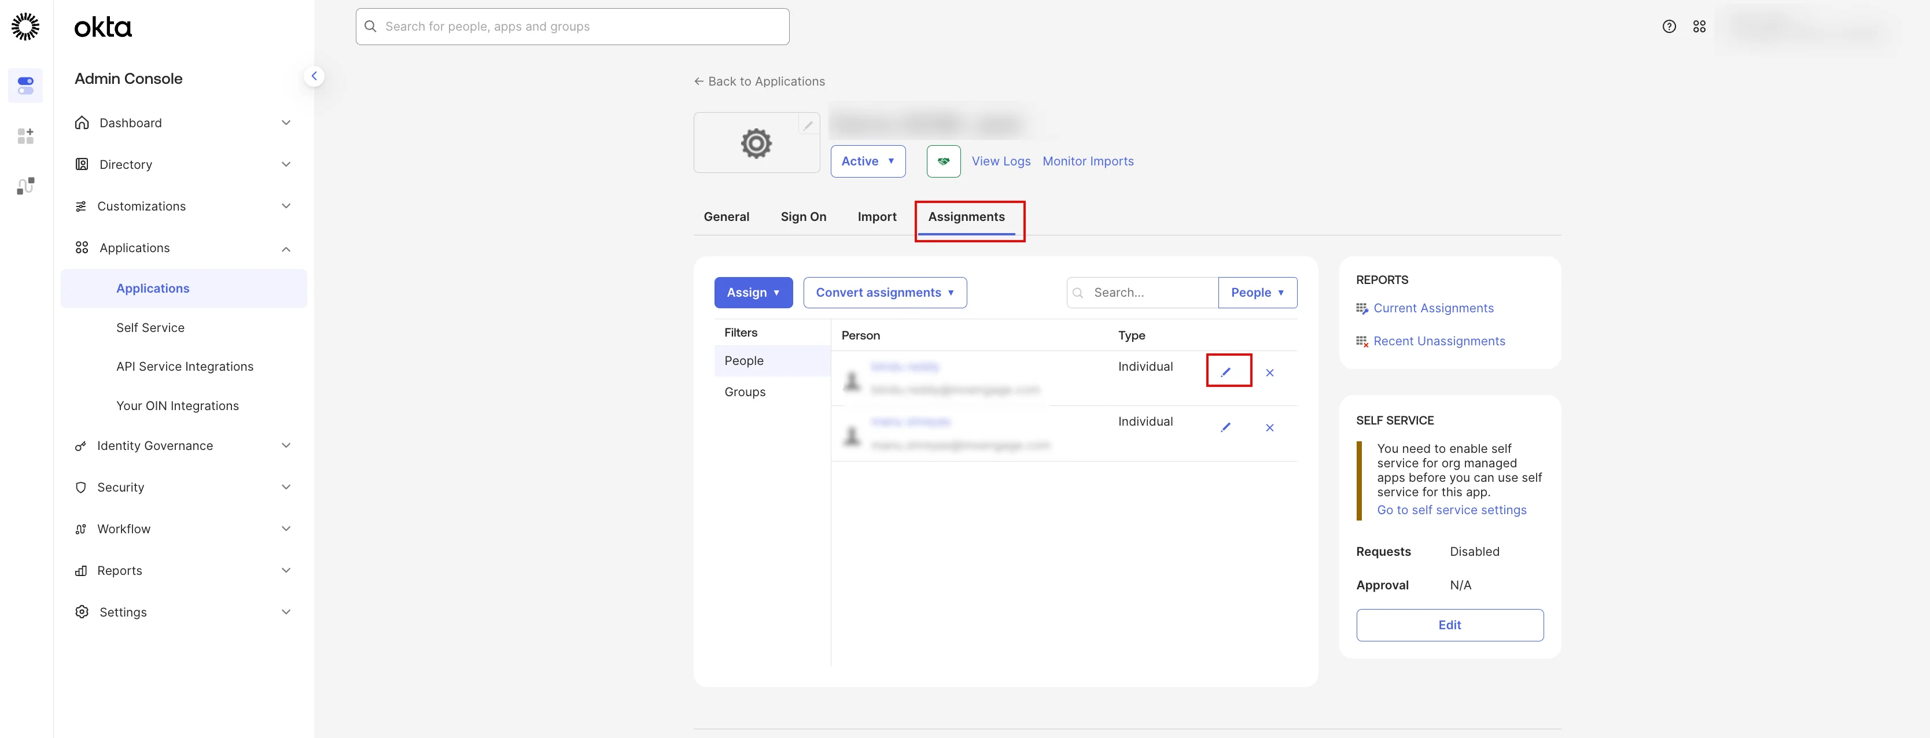Focus the assignments Search field
1930x738 pixels.
(x=1143, y=292)
